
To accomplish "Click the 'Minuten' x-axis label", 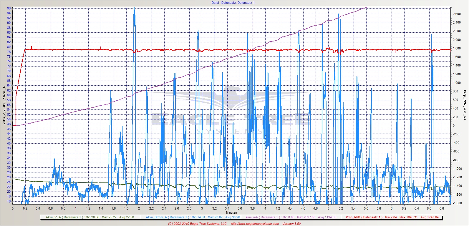I will click(231, 212).
